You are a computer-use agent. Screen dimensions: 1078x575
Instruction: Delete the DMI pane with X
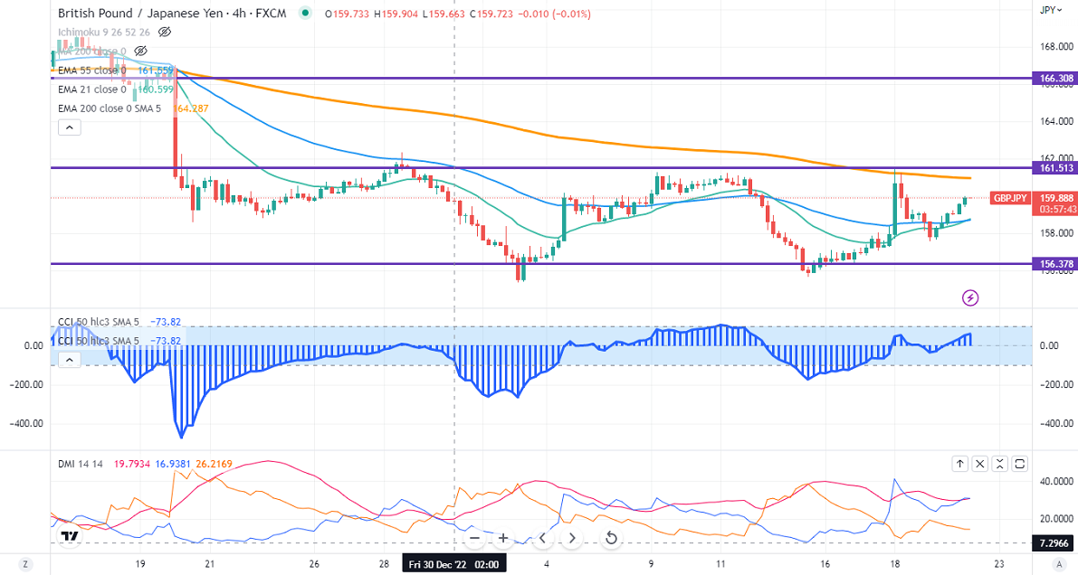tap(980, 464)
